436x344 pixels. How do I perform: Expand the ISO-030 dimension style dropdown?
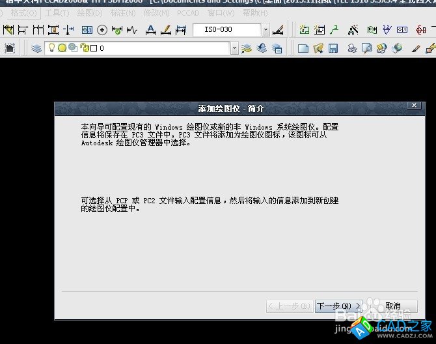(x=266, y=30)
